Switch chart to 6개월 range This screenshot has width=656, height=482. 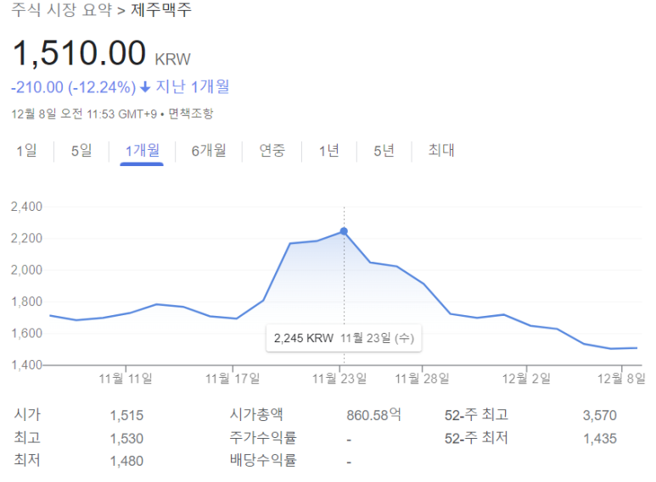209,151
